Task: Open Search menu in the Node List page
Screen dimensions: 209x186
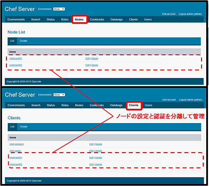Action: 36,20
